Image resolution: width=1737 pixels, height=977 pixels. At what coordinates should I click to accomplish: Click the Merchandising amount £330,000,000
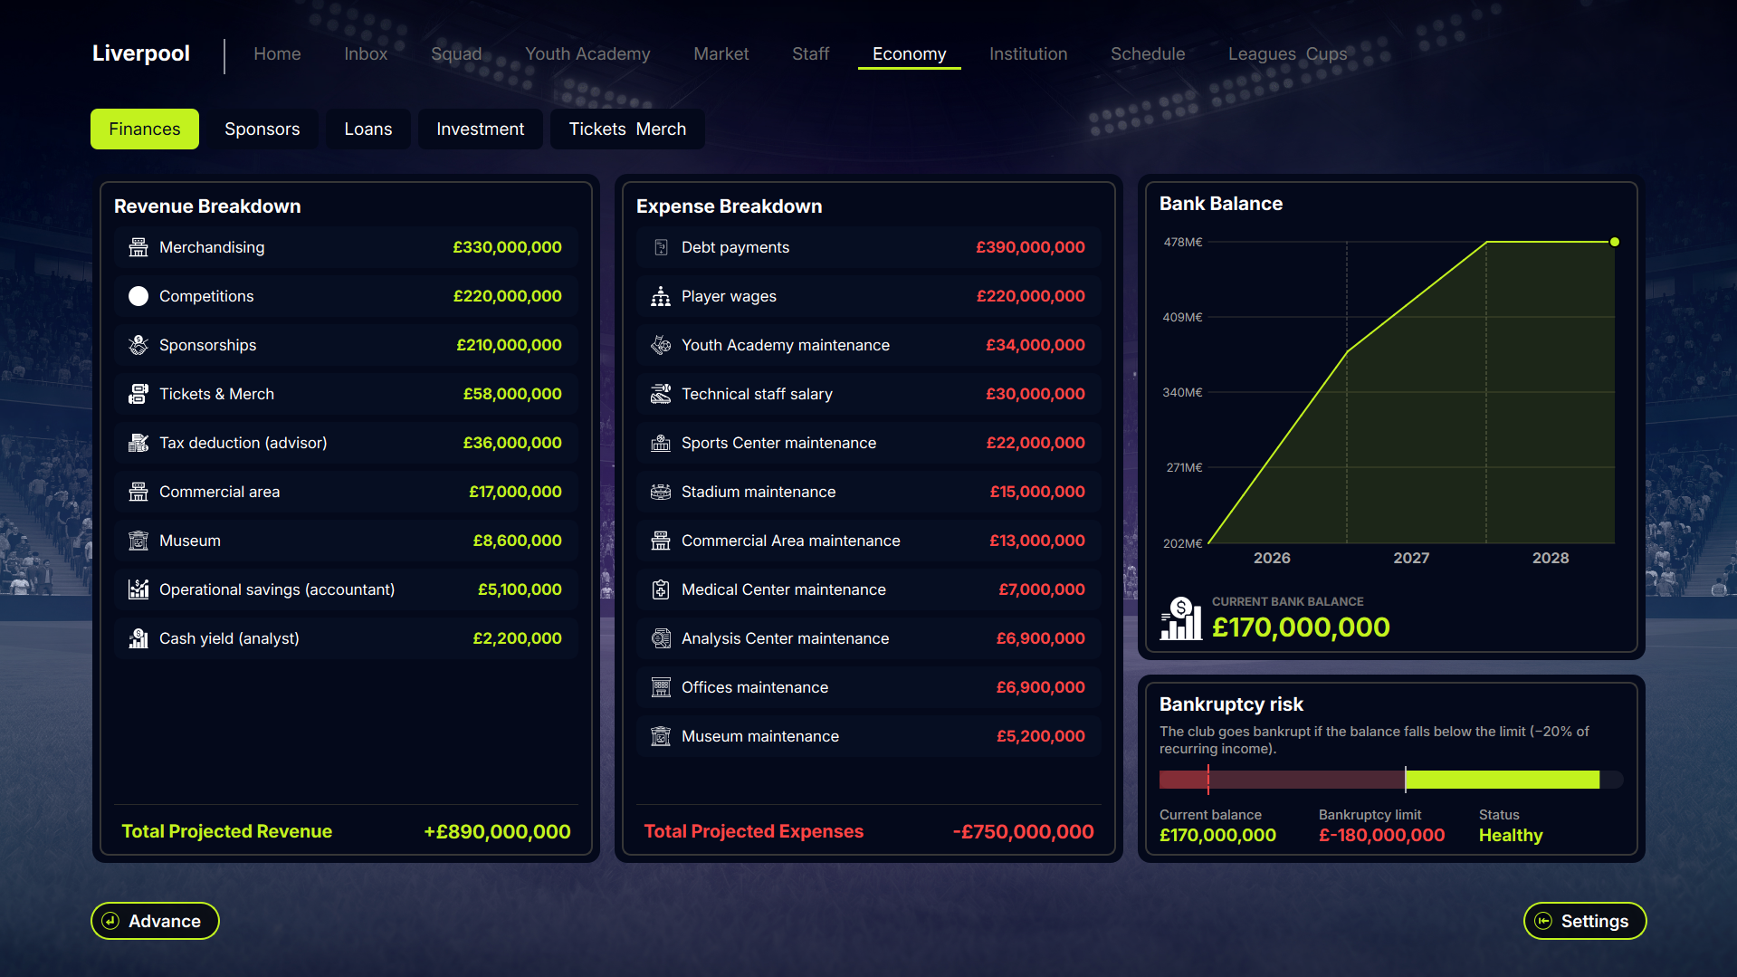[x=507, y=247]
